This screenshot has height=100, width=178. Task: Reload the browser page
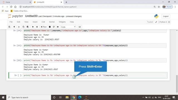click(11, 7)
